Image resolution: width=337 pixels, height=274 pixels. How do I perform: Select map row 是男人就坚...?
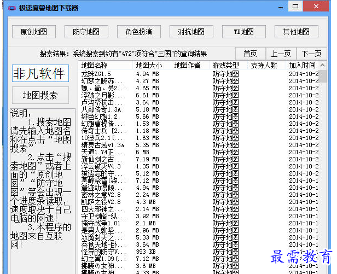tap(200, 230)
